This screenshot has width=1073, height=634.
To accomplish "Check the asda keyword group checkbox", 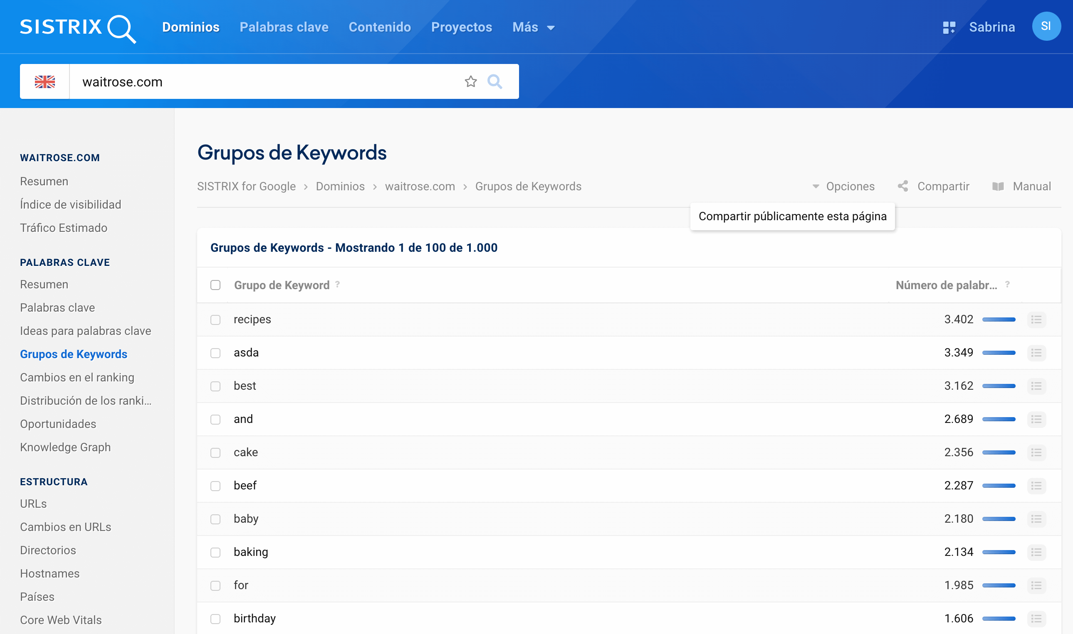I will tap(215, 353).
